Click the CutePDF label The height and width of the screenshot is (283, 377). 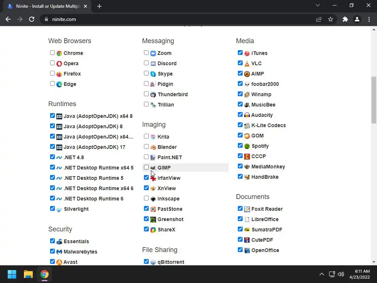click(x=262, y=240)
